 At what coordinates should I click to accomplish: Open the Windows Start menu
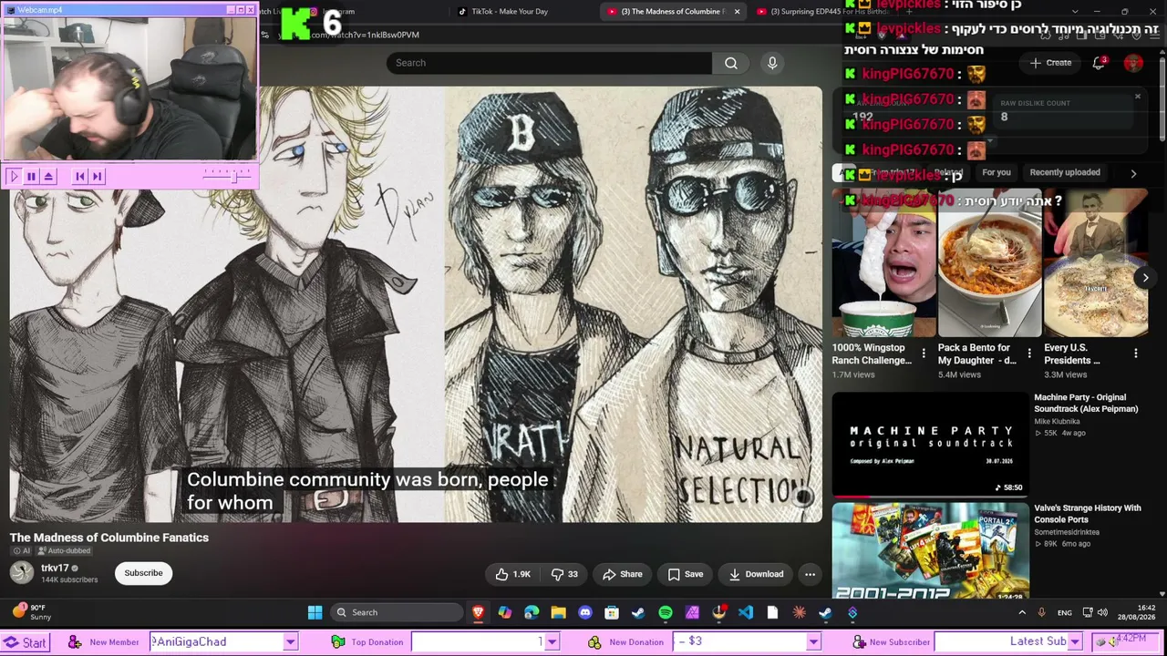(315, 612)
